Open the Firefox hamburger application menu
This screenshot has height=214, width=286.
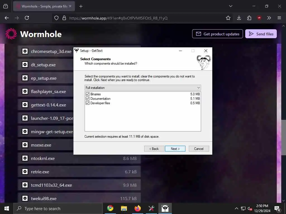coord(279,18)
